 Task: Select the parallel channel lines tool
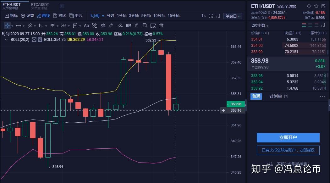[x=30, y=26]
